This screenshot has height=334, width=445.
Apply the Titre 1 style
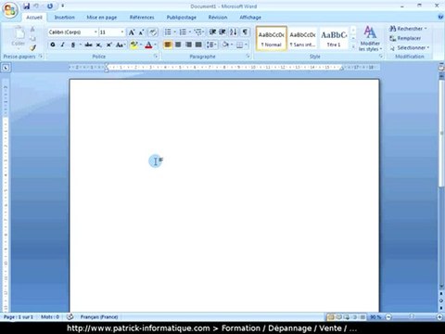click(x=334, y=39)
